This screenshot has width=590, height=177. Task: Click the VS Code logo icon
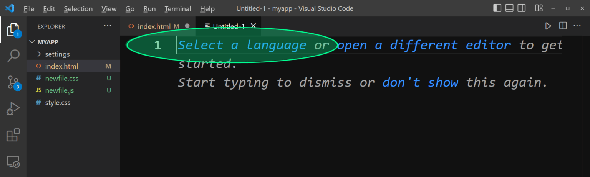(x=9, y=8)
